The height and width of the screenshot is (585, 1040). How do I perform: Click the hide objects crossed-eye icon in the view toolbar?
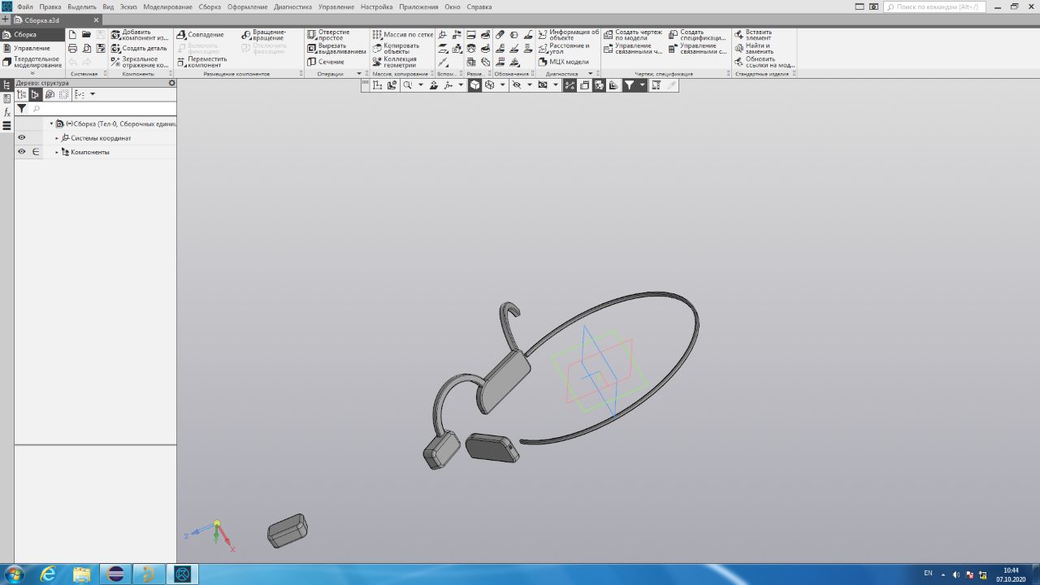(516, 84)
